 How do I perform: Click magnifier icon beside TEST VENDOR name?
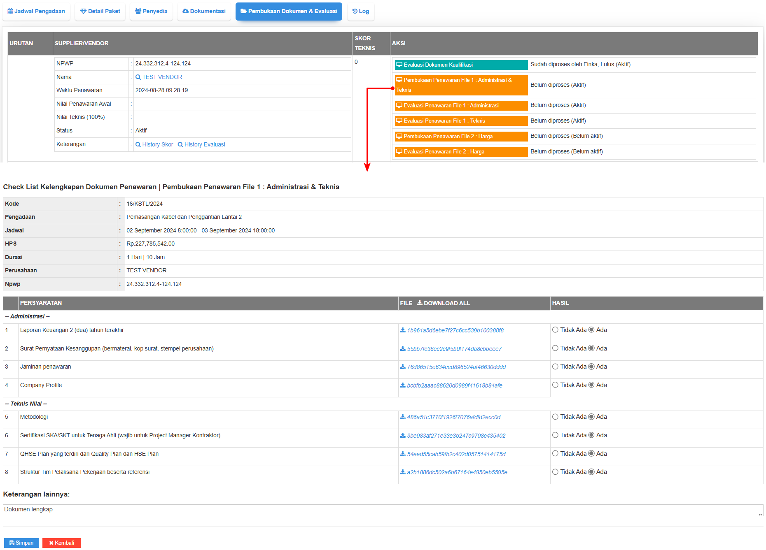pos(138,77)
